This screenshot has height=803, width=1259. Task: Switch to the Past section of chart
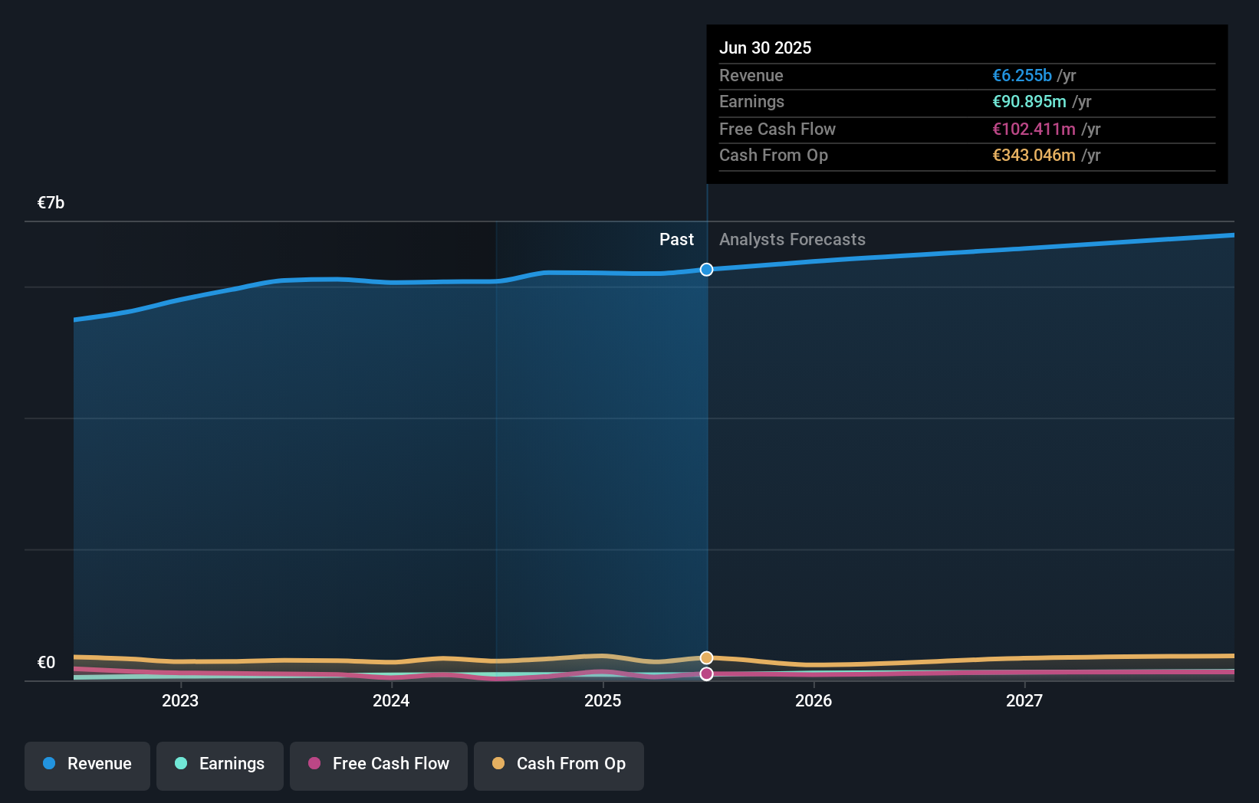676,239
